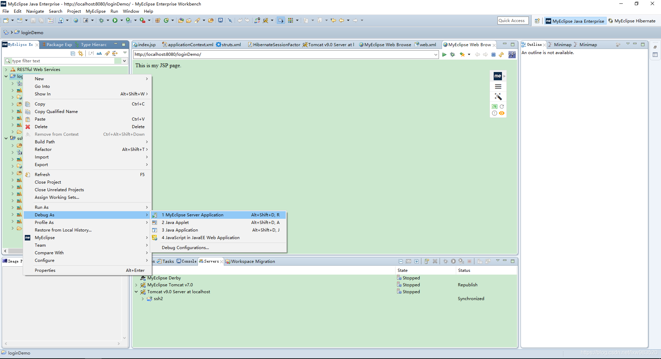Image resolution: width=661 pixels, height=359 pixels.
Task: Click the browser Refresh icon
Action: coord(501,54)
